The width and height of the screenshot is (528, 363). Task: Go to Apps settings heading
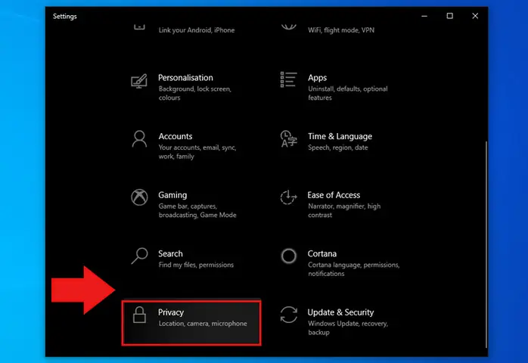317,78
